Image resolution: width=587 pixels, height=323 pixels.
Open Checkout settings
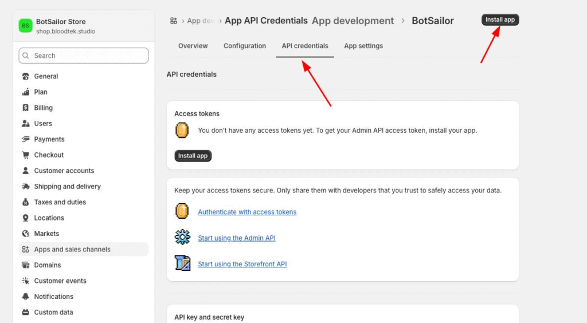click(x=84, y=155)
